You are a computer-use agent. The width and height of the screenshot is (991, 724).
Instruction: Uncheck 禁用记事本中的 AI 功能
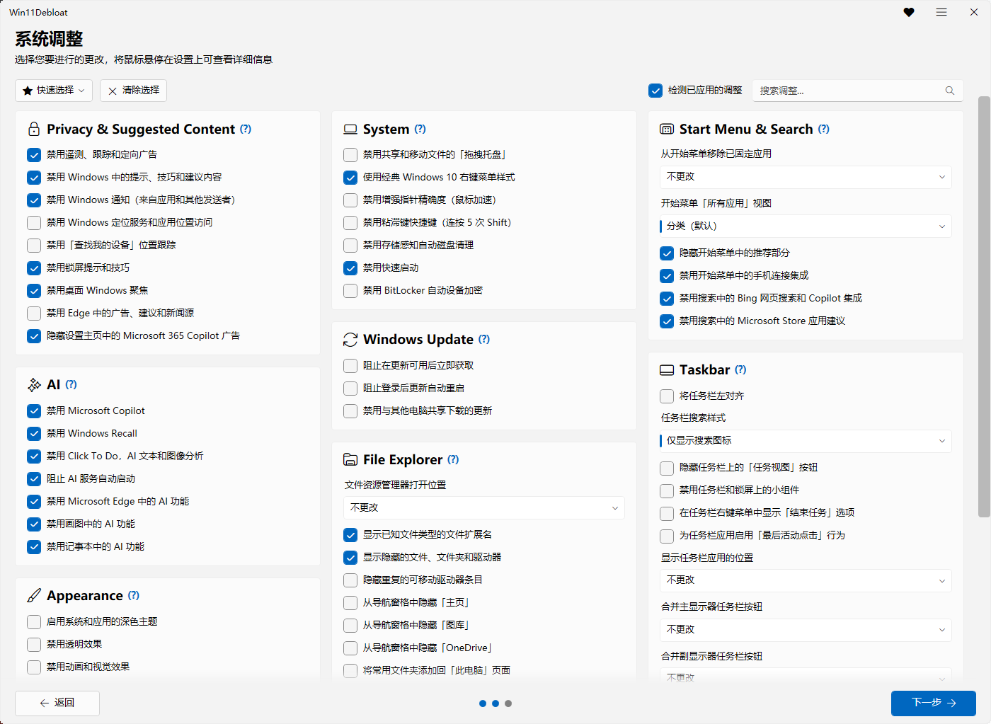pos(34,547)
